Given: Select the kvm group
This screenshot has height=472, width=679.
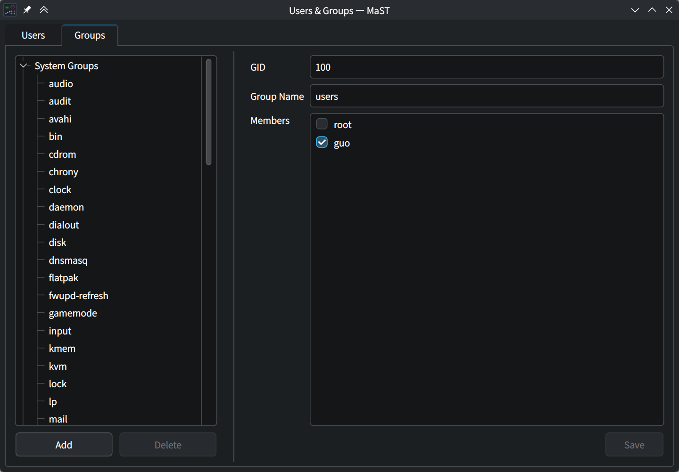Looking at the screenshot, I should pyautogui.click(x=58, y=366).
